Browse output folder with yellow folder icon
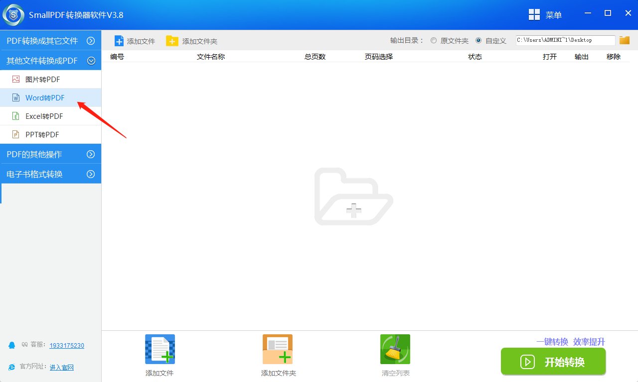Image resolution: width=638 pixels, height=382 pixels. (x=625, y=40)
